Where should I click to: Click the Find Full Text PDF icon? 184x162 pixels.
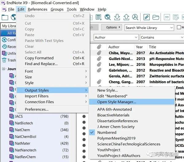(x=135, y=17)
